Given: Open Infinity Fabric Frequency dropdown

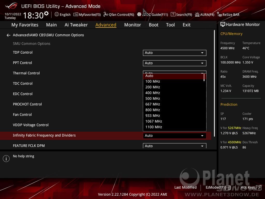Looking at the screenshot, I should coord(175,136).
